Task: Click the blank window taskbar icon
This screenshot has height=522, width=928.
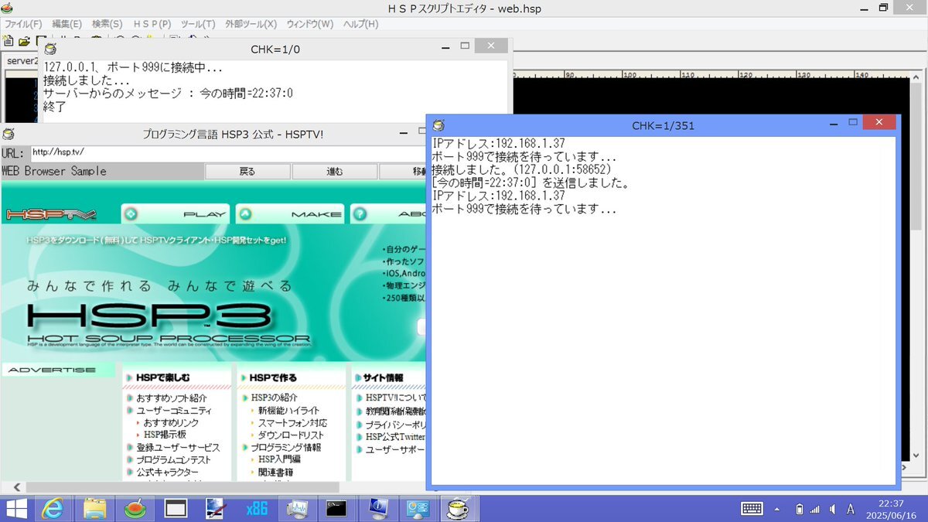Action: pyautogui.click(x=176, y=508)
